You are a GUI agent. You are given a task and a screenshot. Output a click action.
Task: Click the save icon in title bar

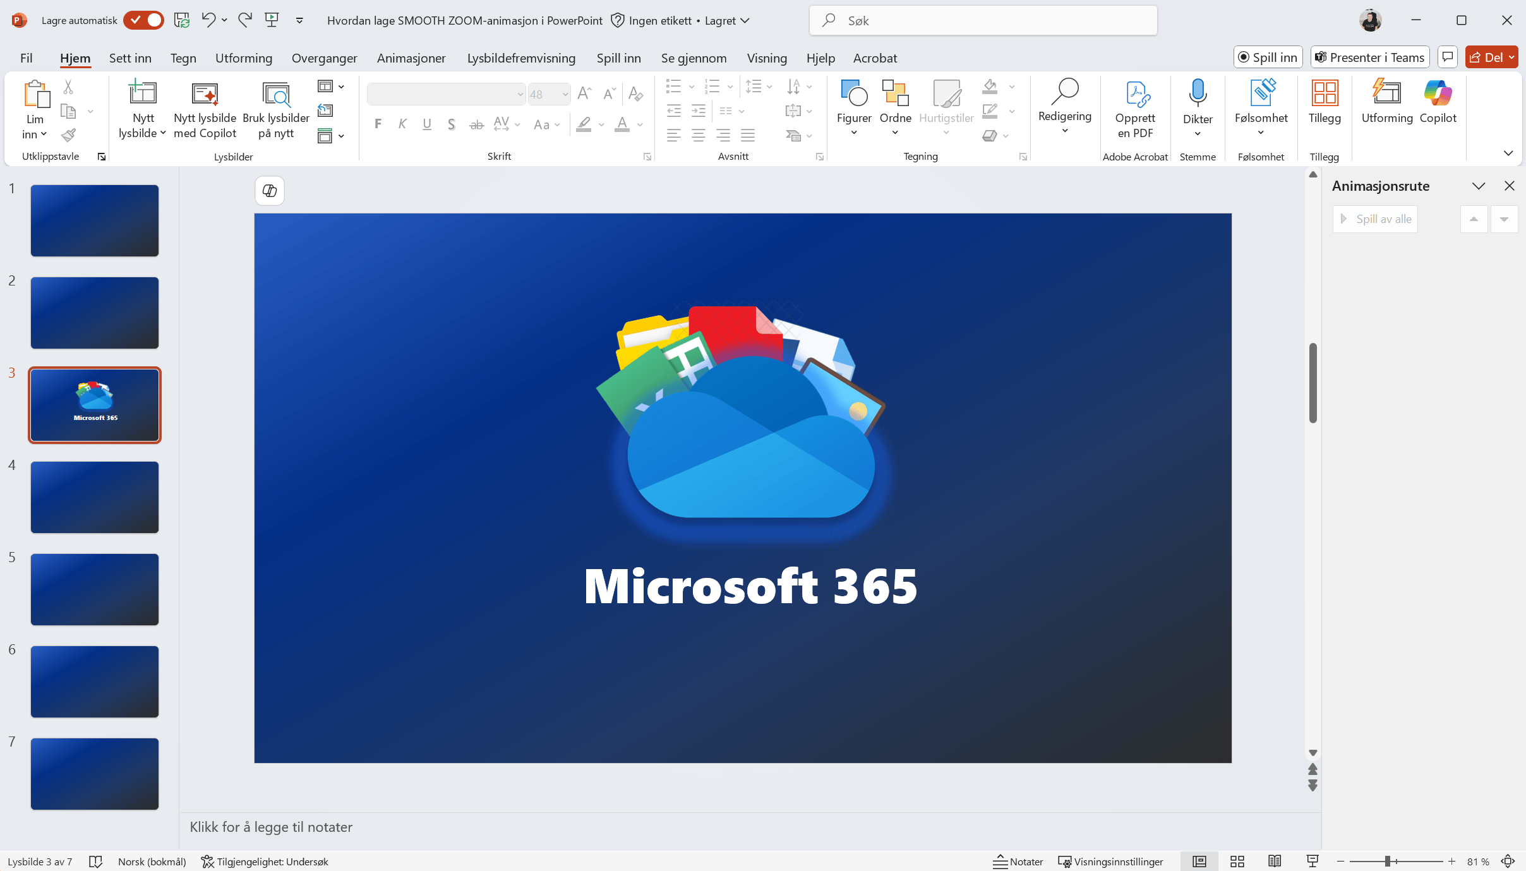182,20
